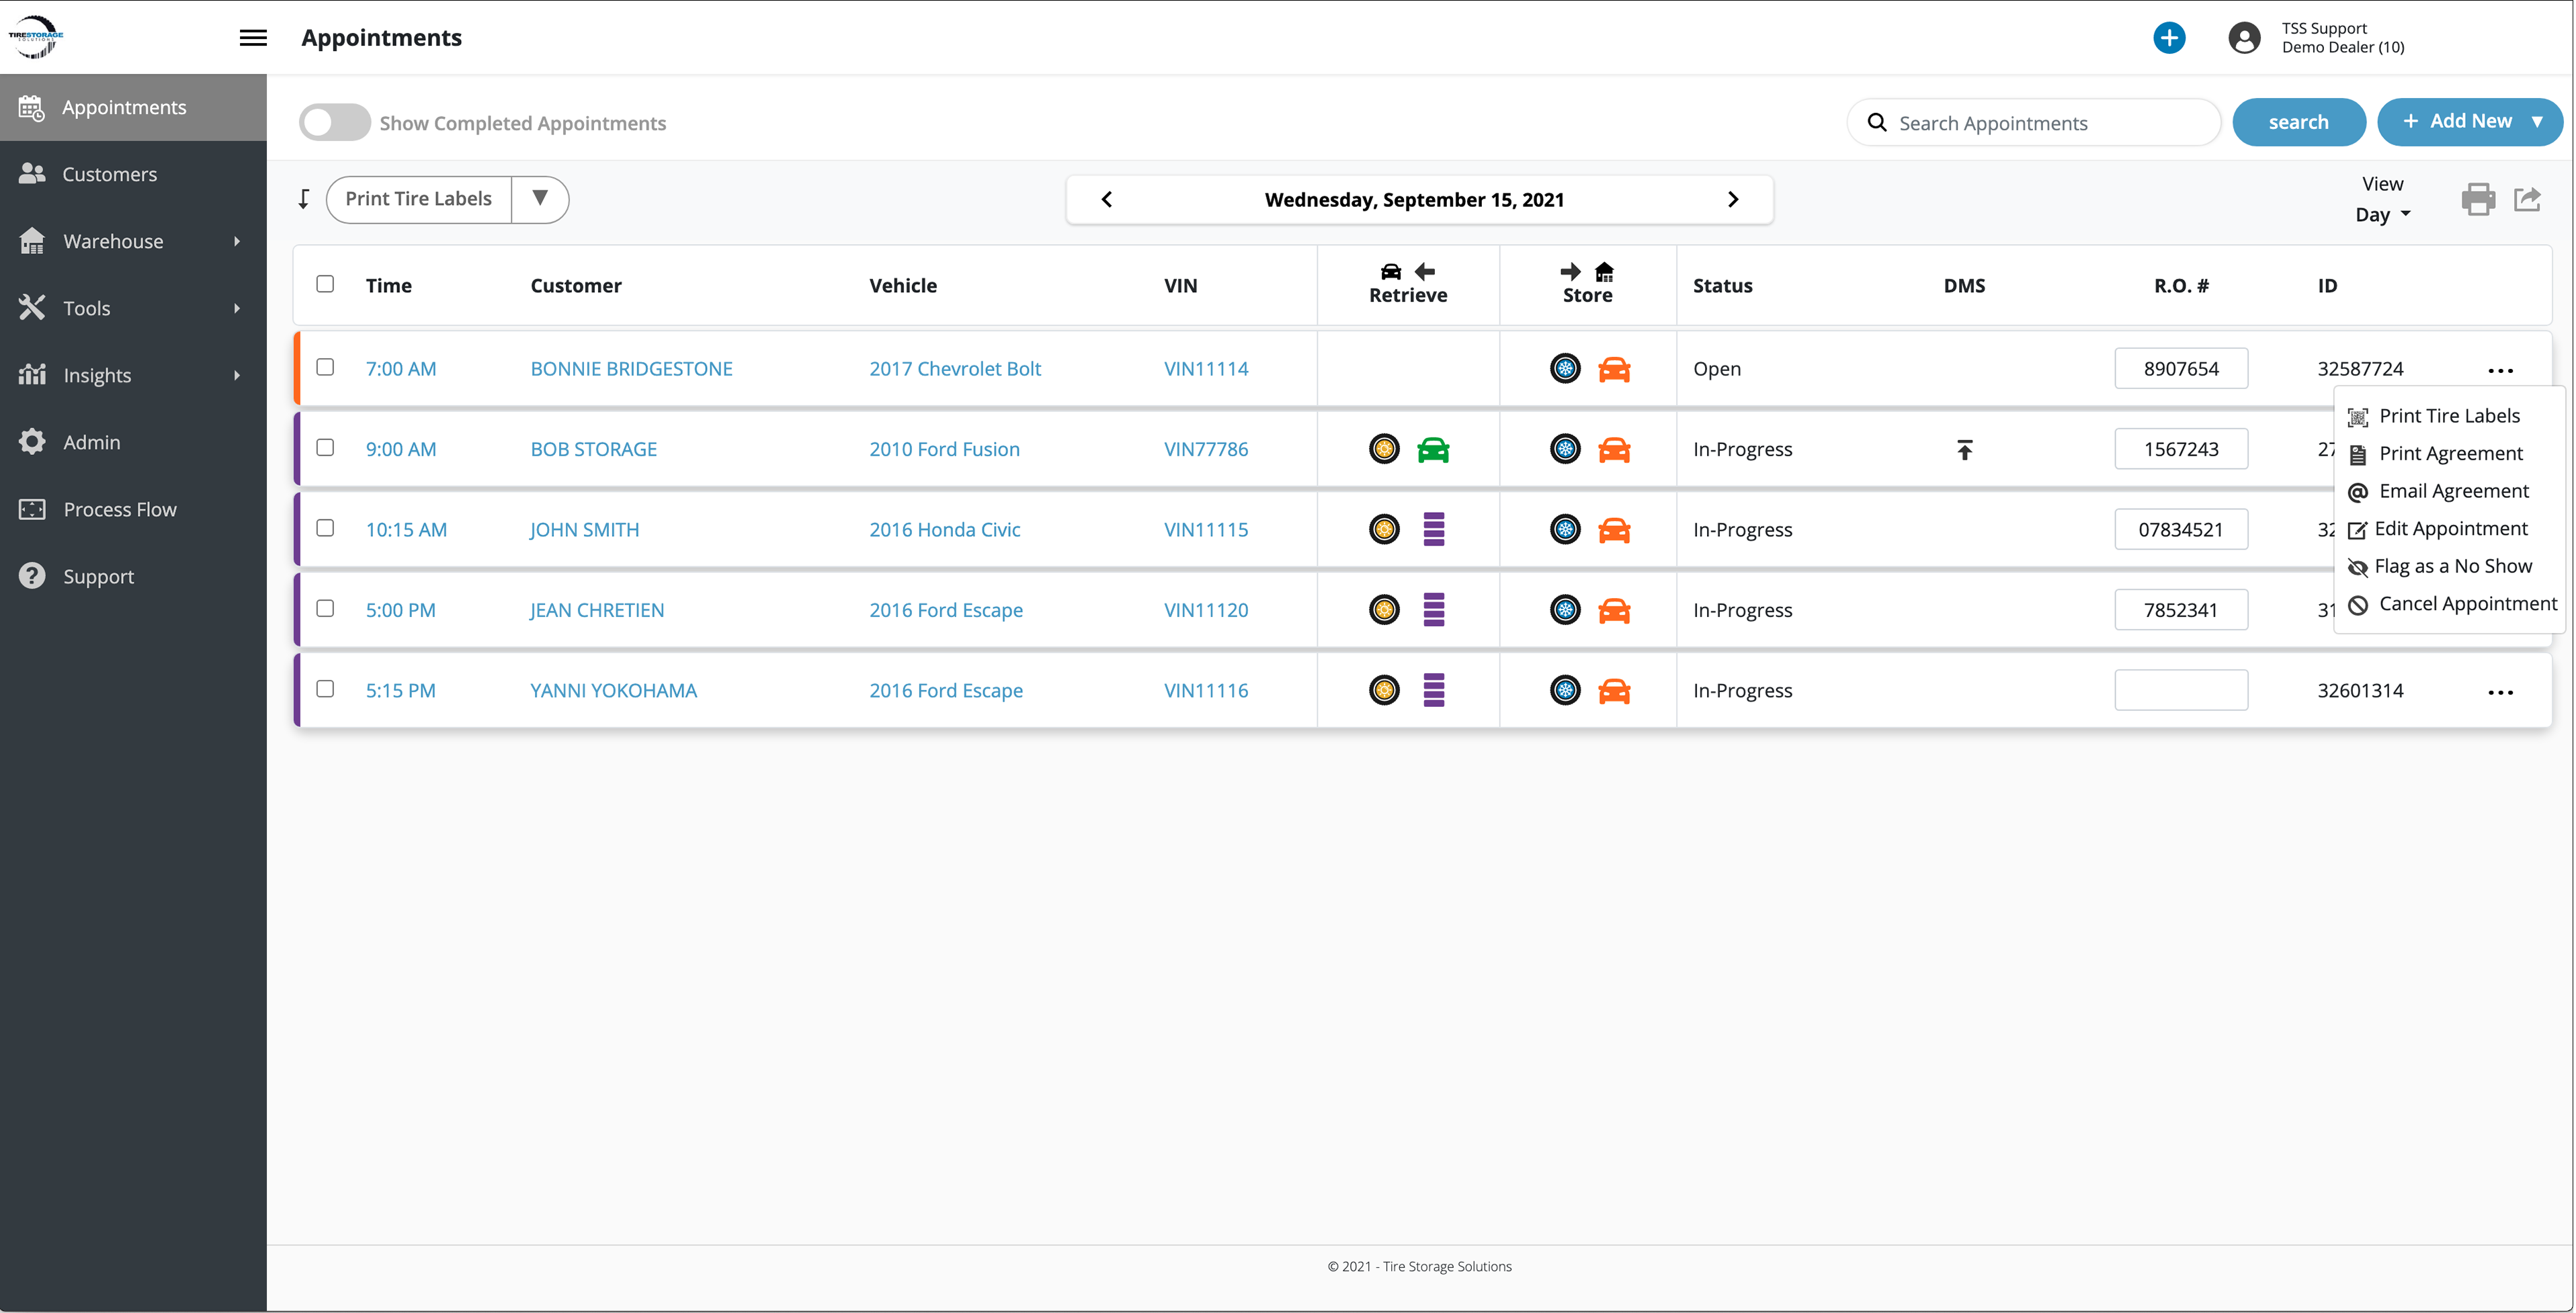
Task: Open BONNIE BRIDGESTONE customer link
Action: pyautogui.click(x=631, y=369)
